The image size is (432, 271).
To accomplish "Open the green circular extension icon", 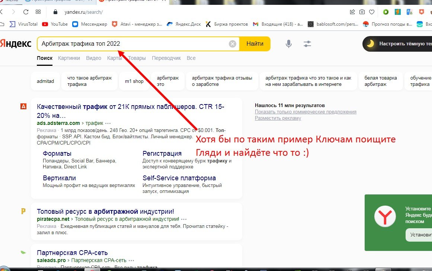I will (386, 12).
